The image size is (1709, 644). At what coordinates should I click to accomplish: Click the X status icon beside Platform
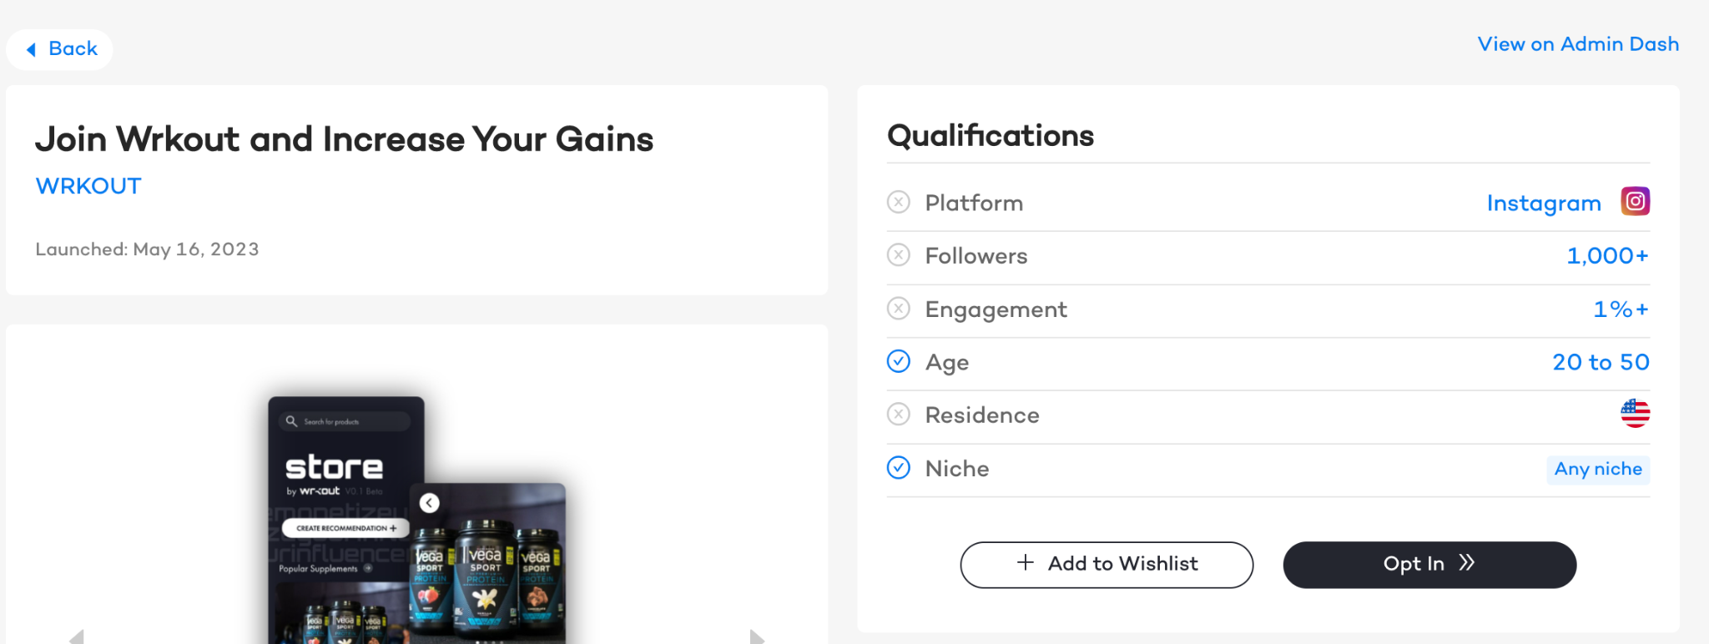pyautogui.click(x=897, y=201)
